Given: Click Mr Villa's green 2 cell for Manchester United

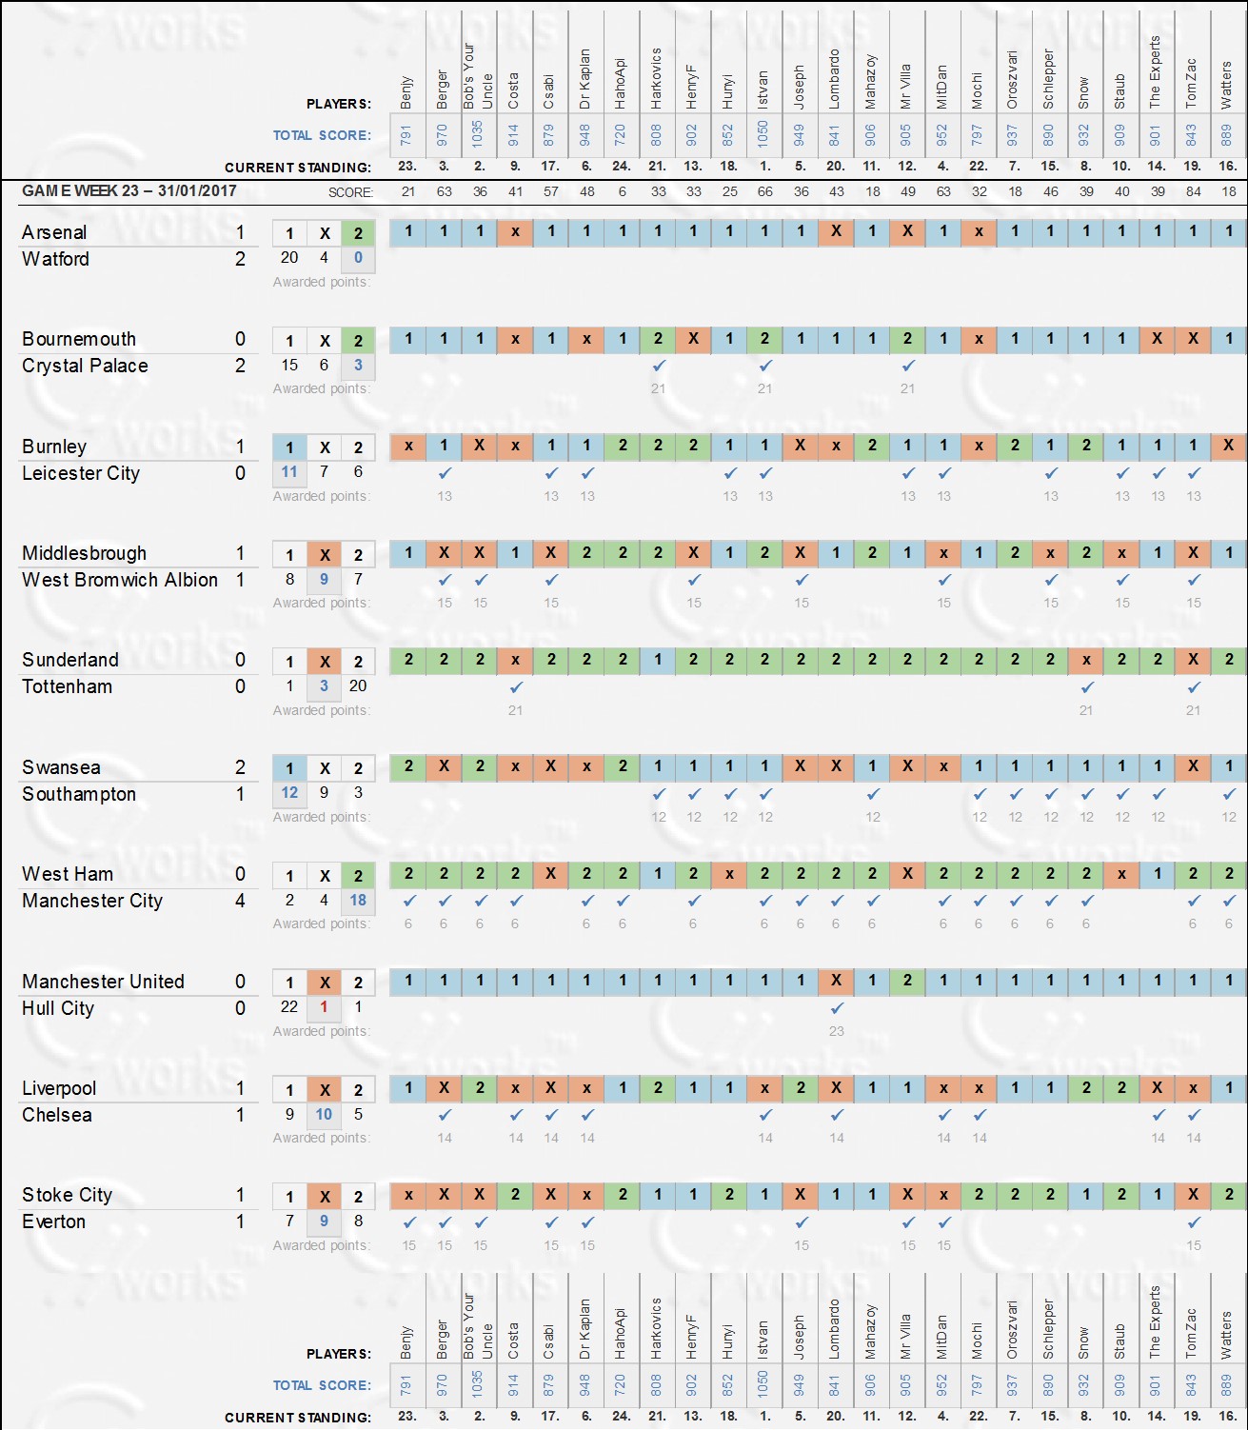Looking at the screenshot, I should [x=908, y=980].
